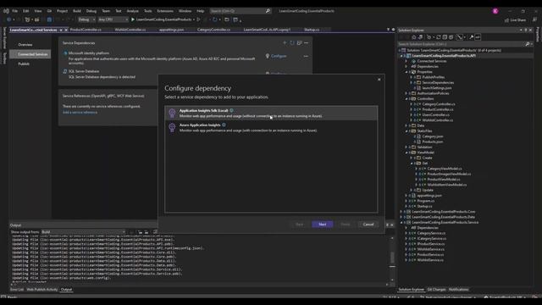Click the Search Solution Explorer input field
542x305 pixels.
pos(461,44)
